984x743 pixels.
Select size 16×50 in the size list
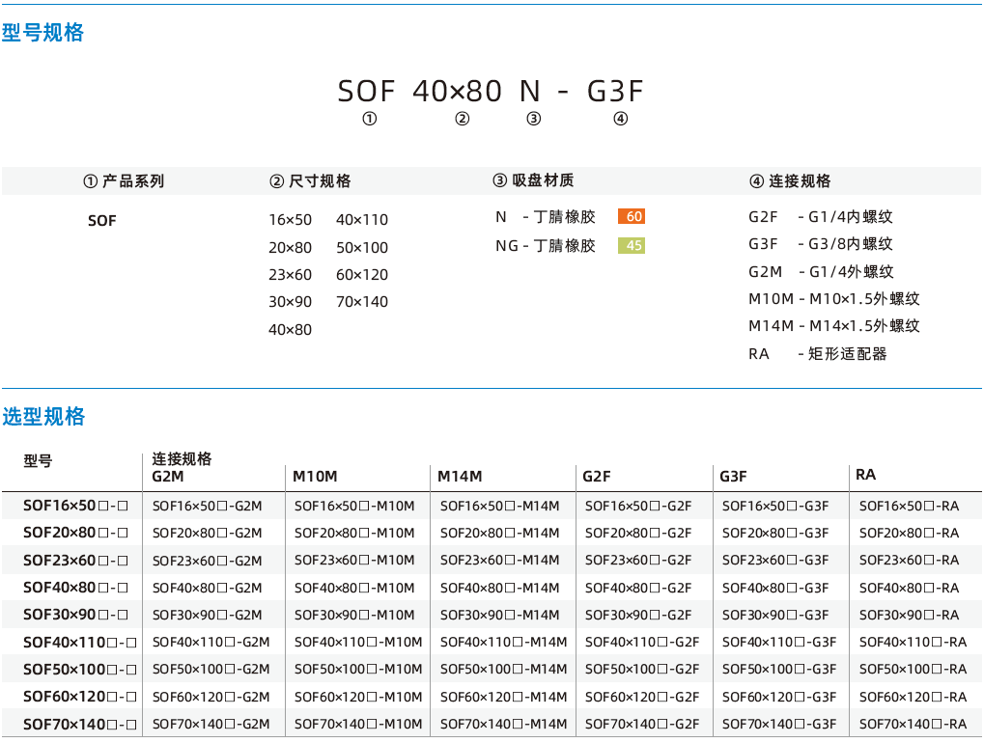click(x=290, y=220)
